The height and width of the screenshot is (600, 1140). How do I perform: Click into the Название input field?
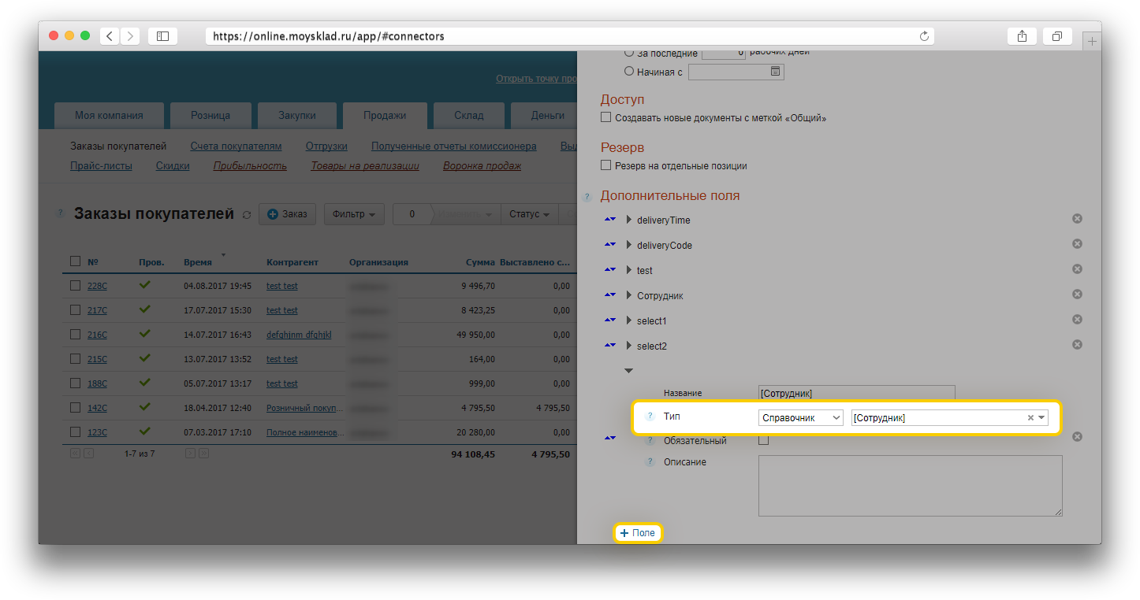(856, 392)
